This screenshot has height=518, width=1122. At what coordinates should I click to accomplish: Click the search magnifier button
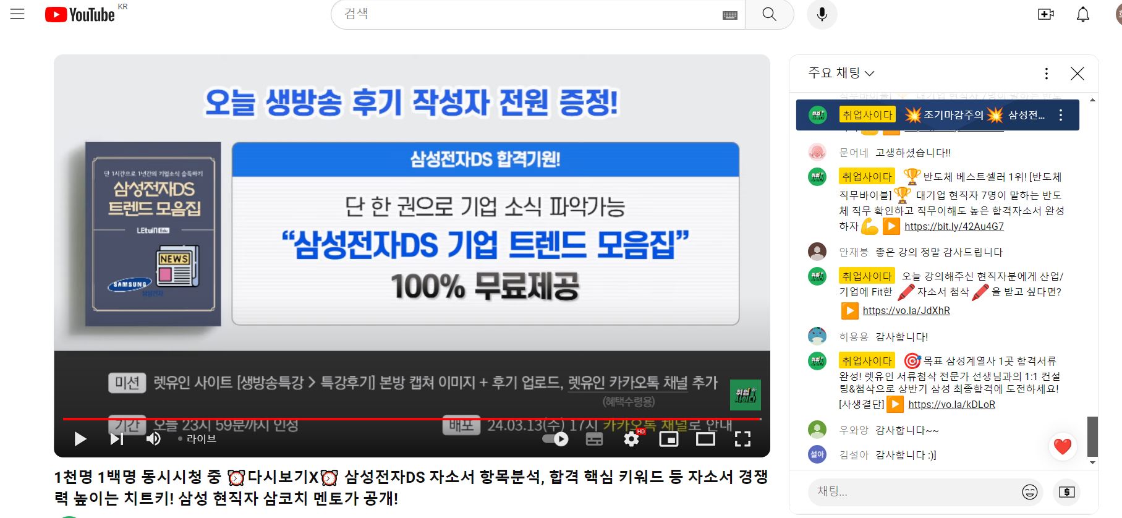point(769,14)
